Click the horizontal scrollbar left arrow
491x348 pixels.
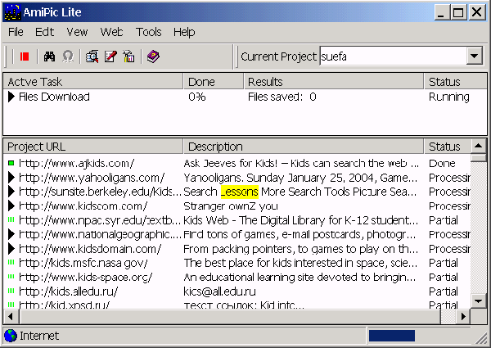[11, 317]
